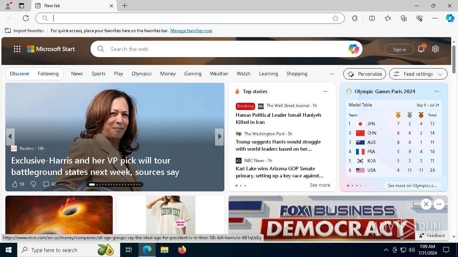Open the Action Center notifications icon
Viewport: 458px width, 257px height.
coord(446,250)
